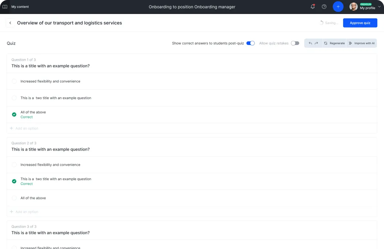Screen dimensions: 384x249
Task: Disable show correct answers post-quiz toggle
Action: 250,43
